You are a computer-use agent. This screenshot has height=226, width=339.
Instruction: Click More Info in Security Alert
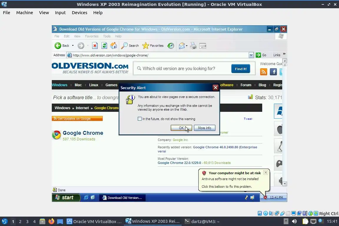pos(205,128)
